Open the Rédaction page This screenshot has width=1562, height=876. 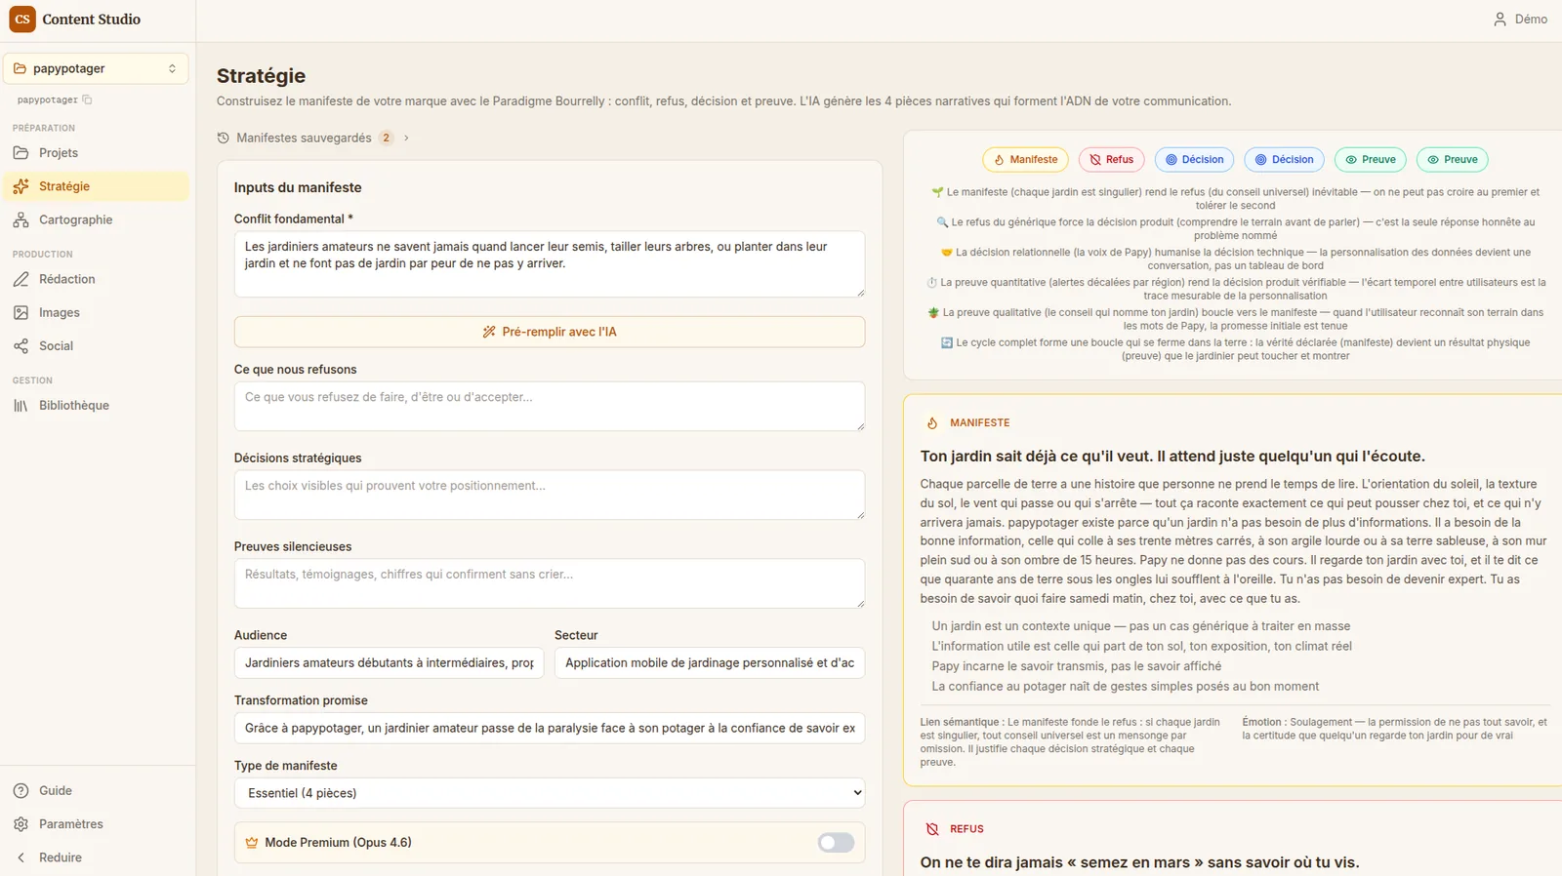click(x=96, y=279)
